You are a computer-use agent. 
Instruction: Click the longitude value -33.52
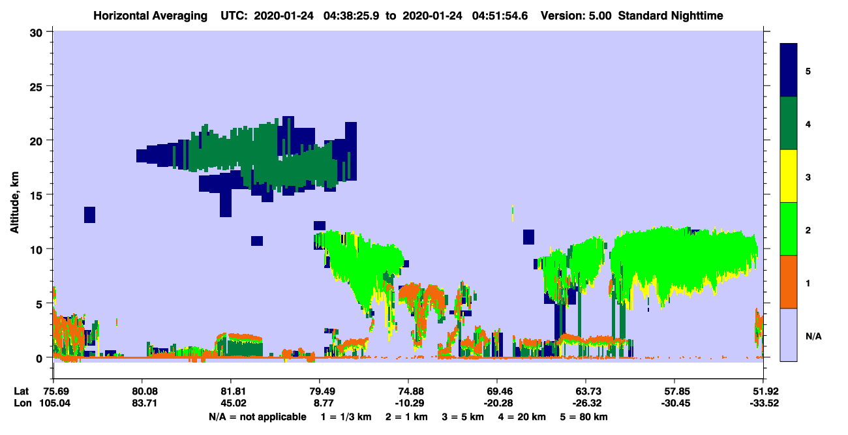point(763,403)
